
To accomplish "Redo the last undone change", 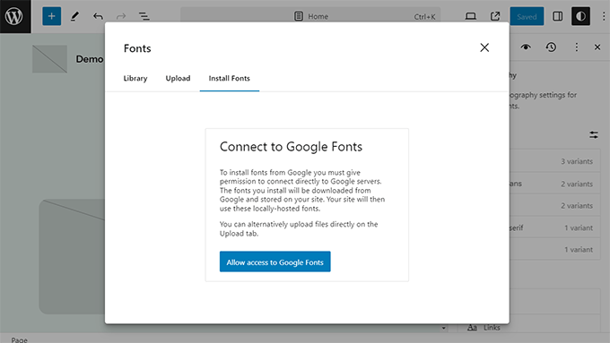I will (121, 16).
